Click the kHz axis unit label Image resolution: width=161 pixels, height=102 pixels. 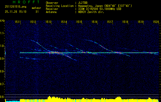pos(2,20)
